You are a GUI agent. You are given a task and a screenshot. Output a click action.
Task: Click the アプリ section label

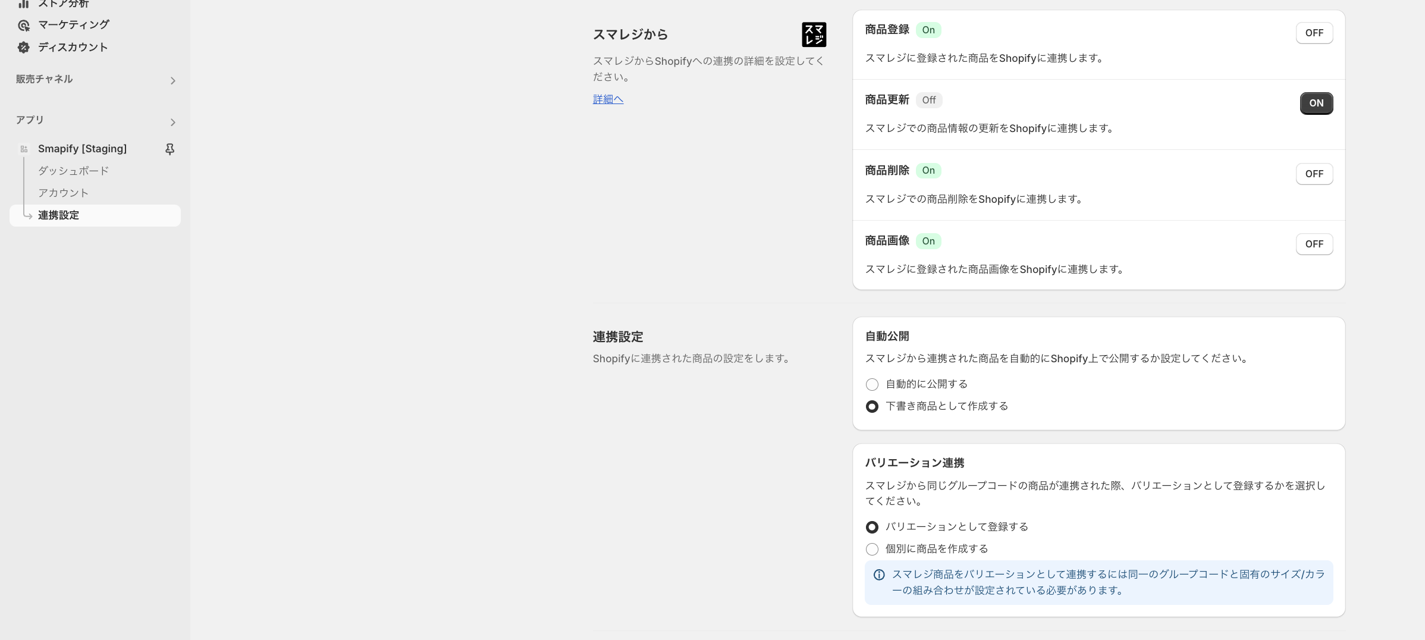30,120
